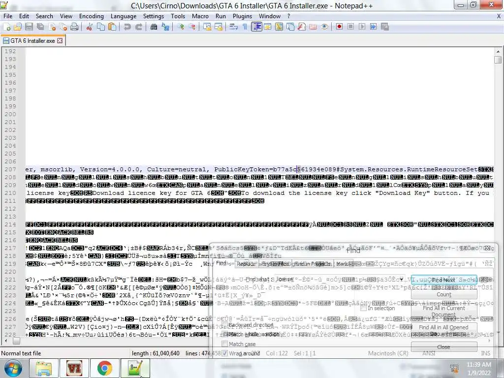
Task: Open the Language menu
Action: 124,16
